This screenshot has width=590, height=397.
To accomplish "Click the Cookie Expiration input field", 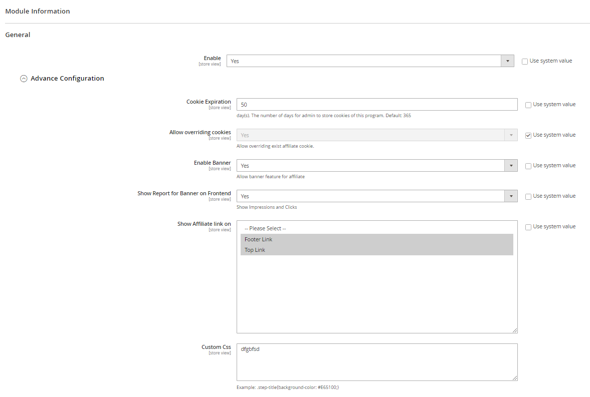I will [x=376, y=105].
